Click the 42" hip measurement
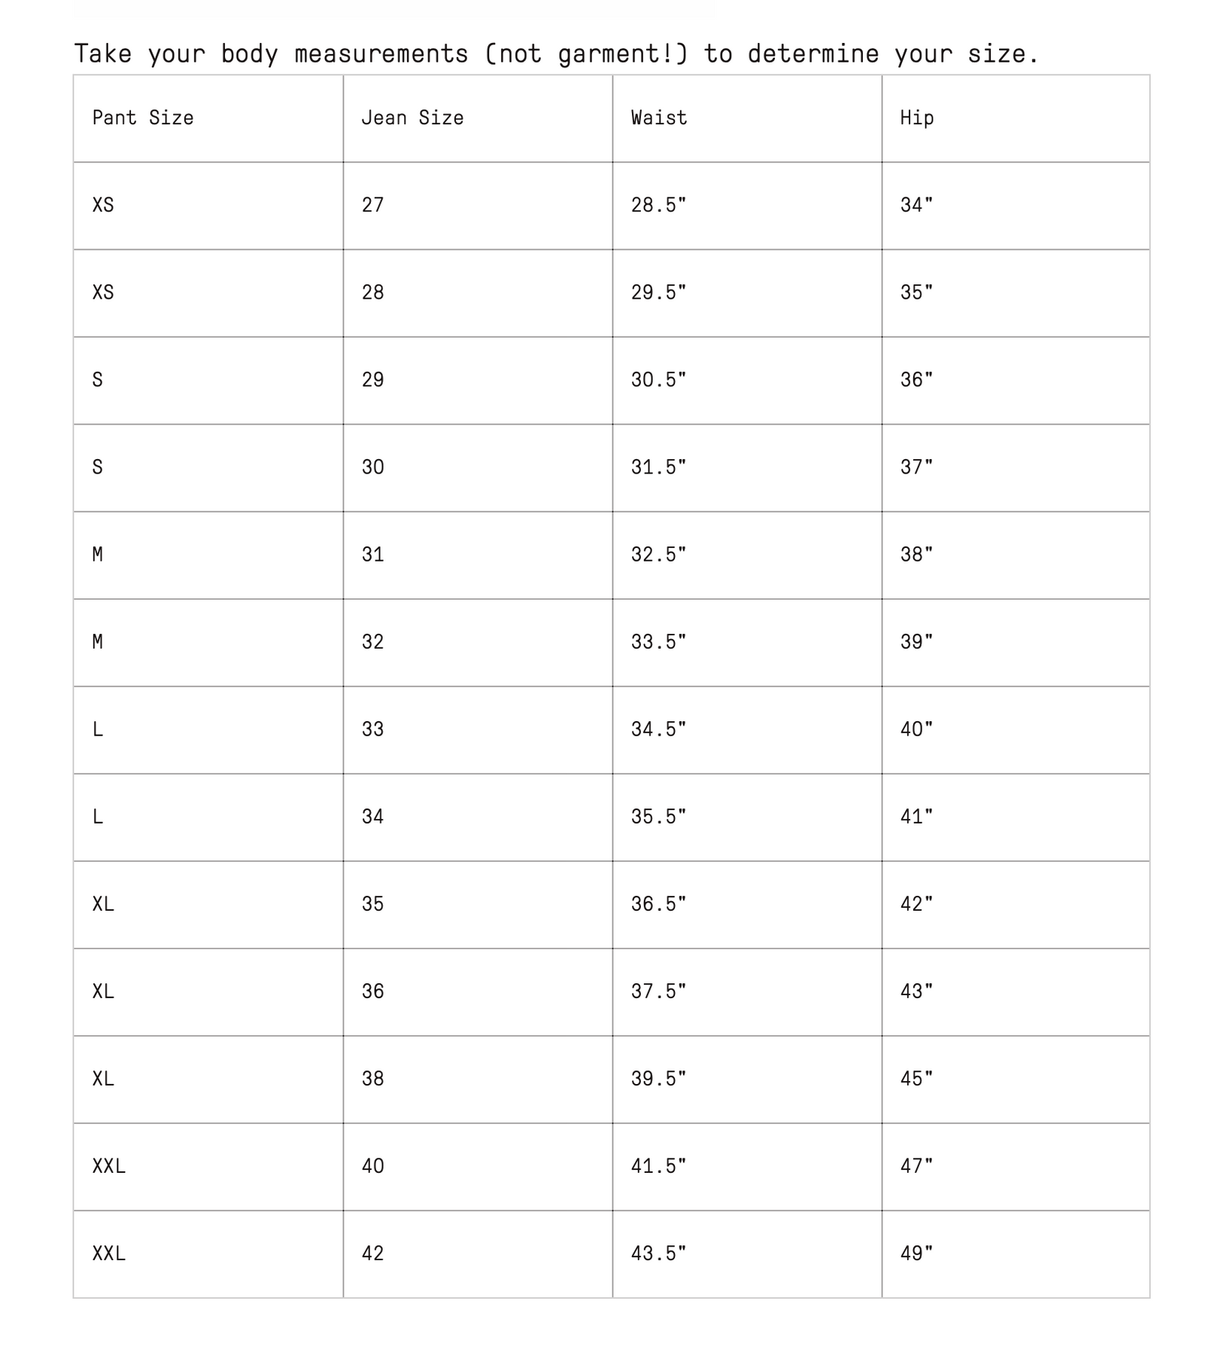Viewport: 1227px width, 1355px height. (917, 904)
